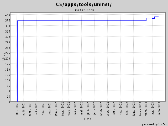The width and height of the screenshot is (168, 126).
Task: Click the nov.-2001 date label
Action: point(43,109)
